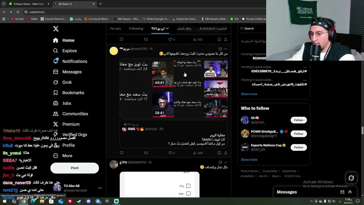This screenshot has width=364, height=205.
Task: Open Bookmarks
Action: click(x=69, y=93)
